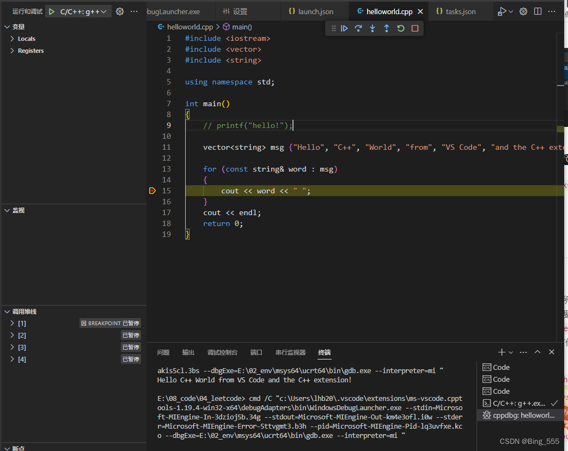The height and width of the screenshot is (451, 568).
Task: Open the 输出 output panel tab
Action: [188, 352]
